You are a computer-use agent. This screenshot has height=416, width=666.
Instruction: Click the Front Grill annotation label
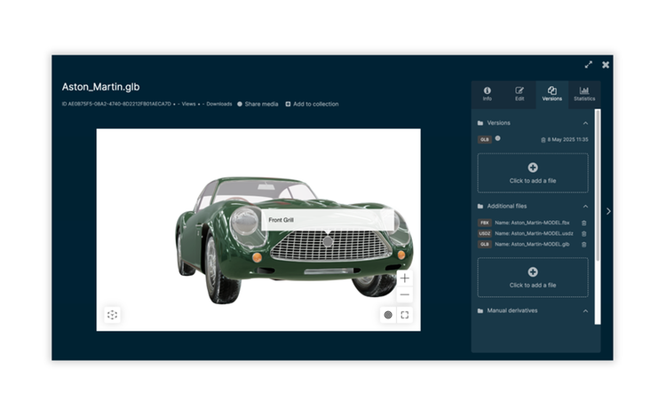pos(327,220)
